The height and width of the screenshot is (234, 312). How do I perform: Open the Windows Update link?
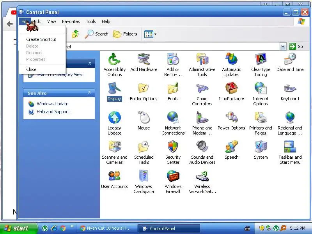click(53, 104)
